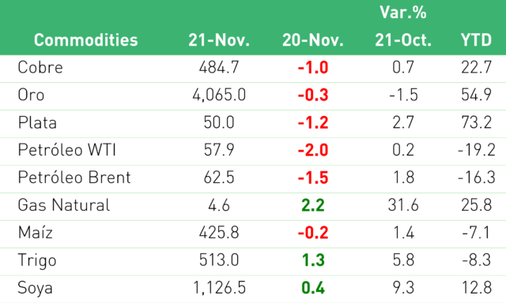Click the Soya price 1,126.5
The width and height of the screenshot is (506, 303).
click(x=219, y=288)
